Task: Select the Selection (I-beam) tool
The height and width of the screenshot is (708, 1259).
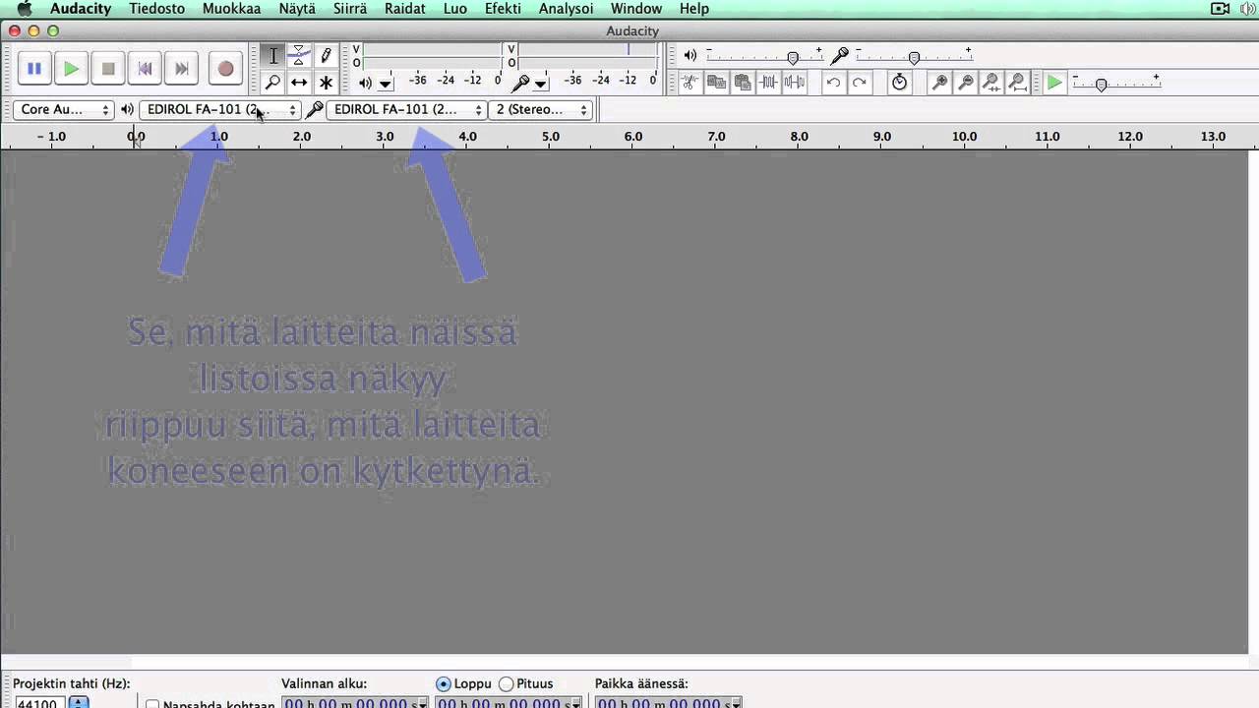Action: coord(273,56)
